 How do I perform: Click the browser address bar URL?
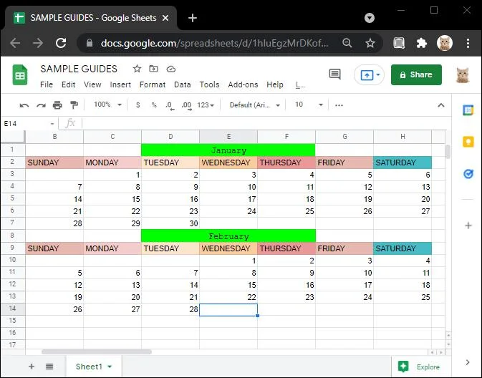tap(215, 43)
